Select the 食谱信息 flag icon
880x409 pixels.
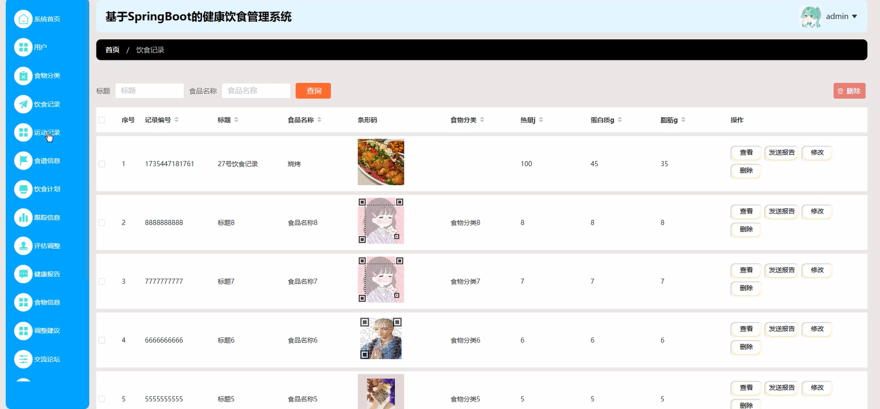pos(23,160)
